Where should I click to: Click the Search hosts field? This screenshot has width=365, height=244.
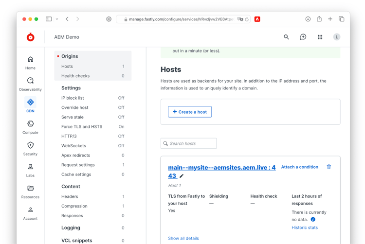point(188,143)
